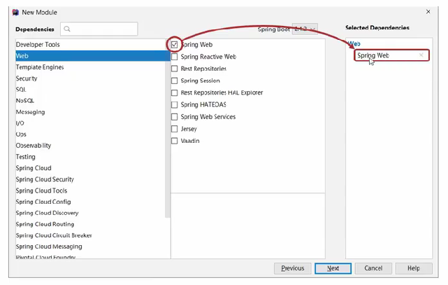448x285 pixels.
Task: Proceed with the Next button
Action: [x=333, y=268]
